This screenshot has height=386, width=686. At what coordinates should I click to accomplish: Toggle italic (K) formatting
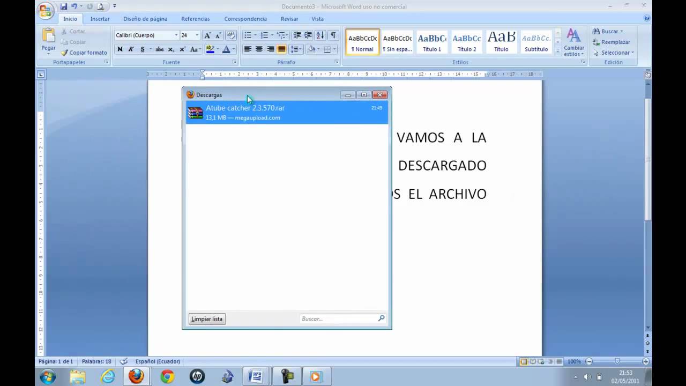point(131,49)
